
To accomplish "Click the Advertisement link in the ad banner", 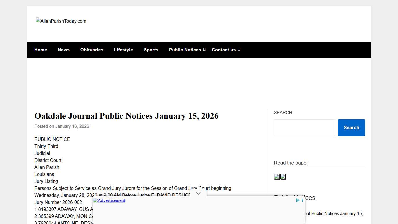I will pyautogui.click(x=109, y=200).
